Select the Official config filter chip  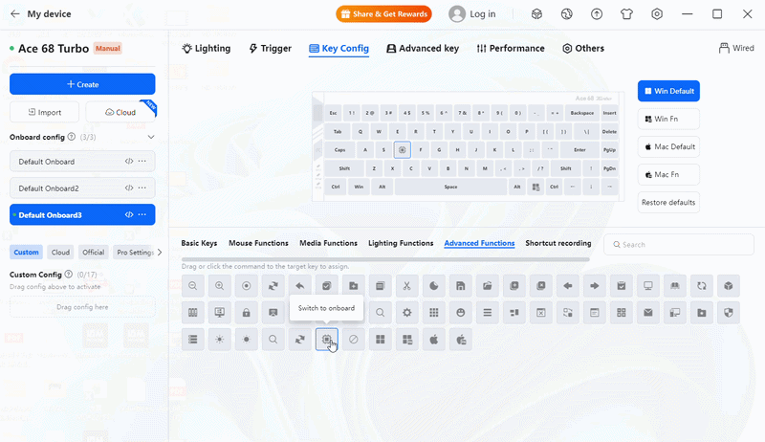pyautogui.click(x=93, y=253)
